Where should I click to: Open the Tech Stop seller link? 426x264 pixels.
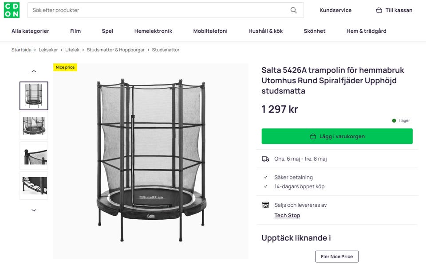pos(287,215)
